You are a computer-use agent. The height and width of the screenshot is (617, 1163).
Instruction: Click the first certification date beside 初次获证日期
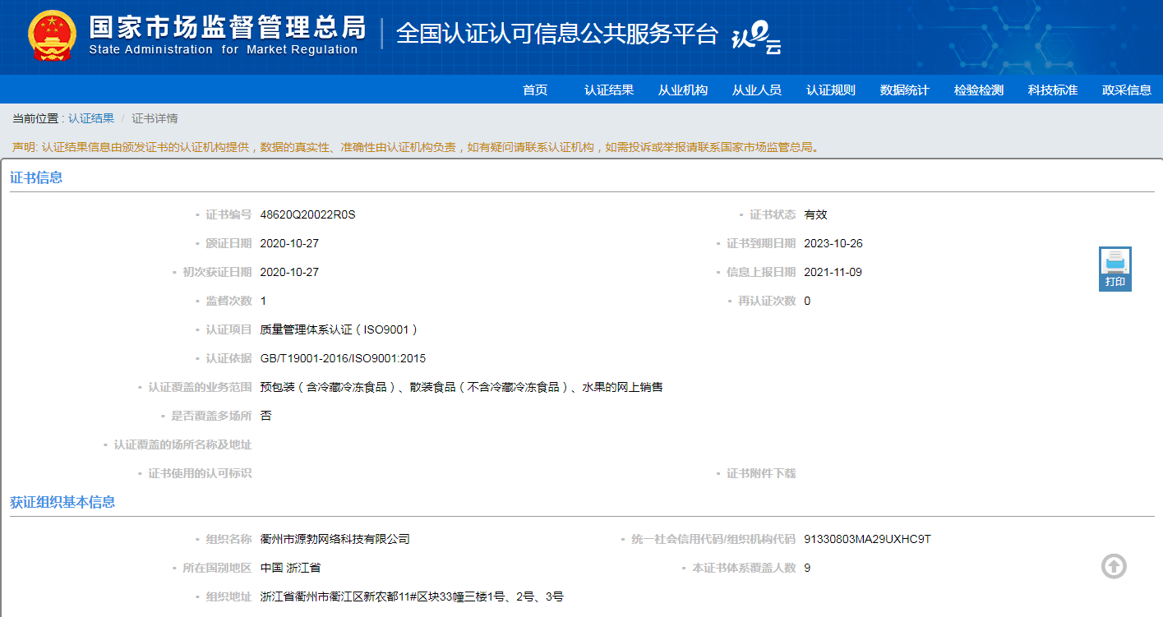pyautogui.click(x=289, y=272)
